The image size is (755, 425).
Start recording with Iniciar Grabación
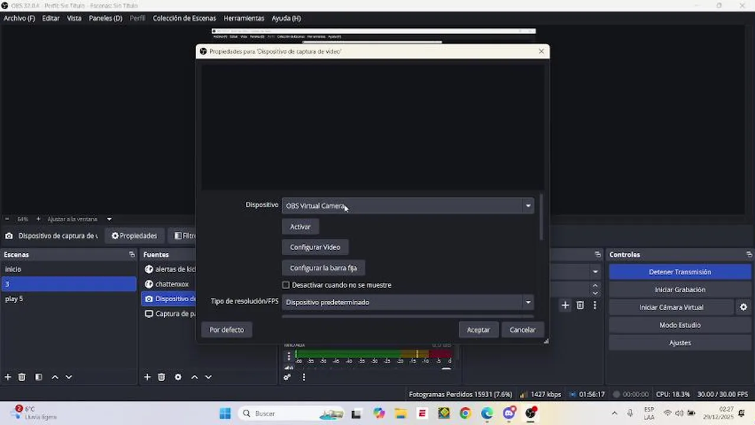680,290
